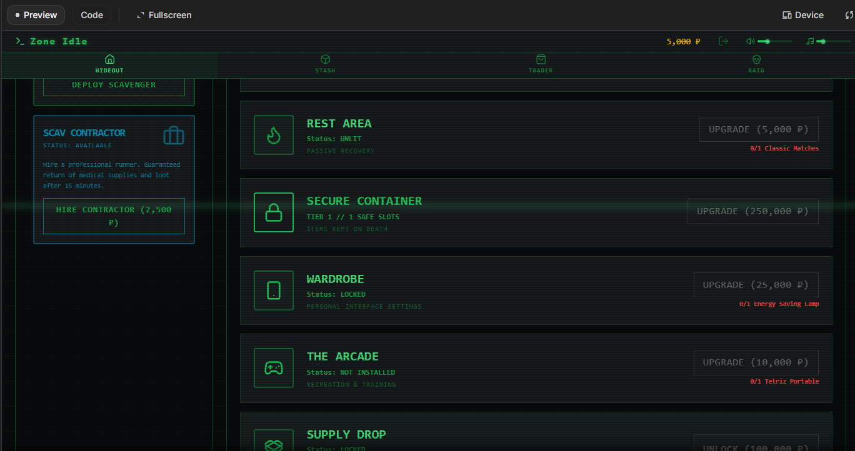Click '0/1 Energy Saving Lamp' requirement
The width and height of the screenshot is (855, 451).
pos(779,304)
